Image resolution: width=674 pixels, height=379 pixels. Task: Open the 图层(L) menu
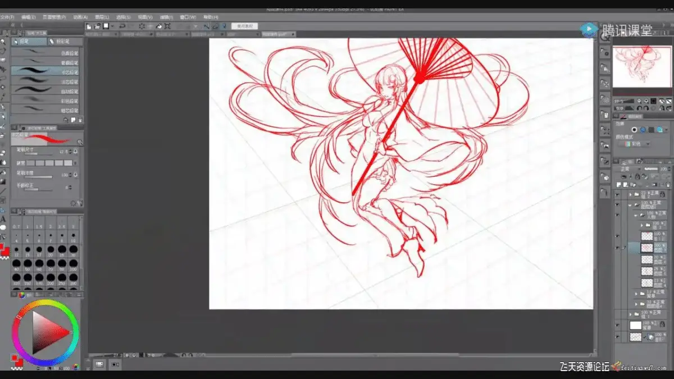(102, 17)
